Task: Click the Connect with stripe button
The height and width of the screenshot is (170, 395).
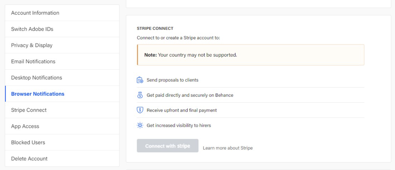Action: click(x=168, y=146)
